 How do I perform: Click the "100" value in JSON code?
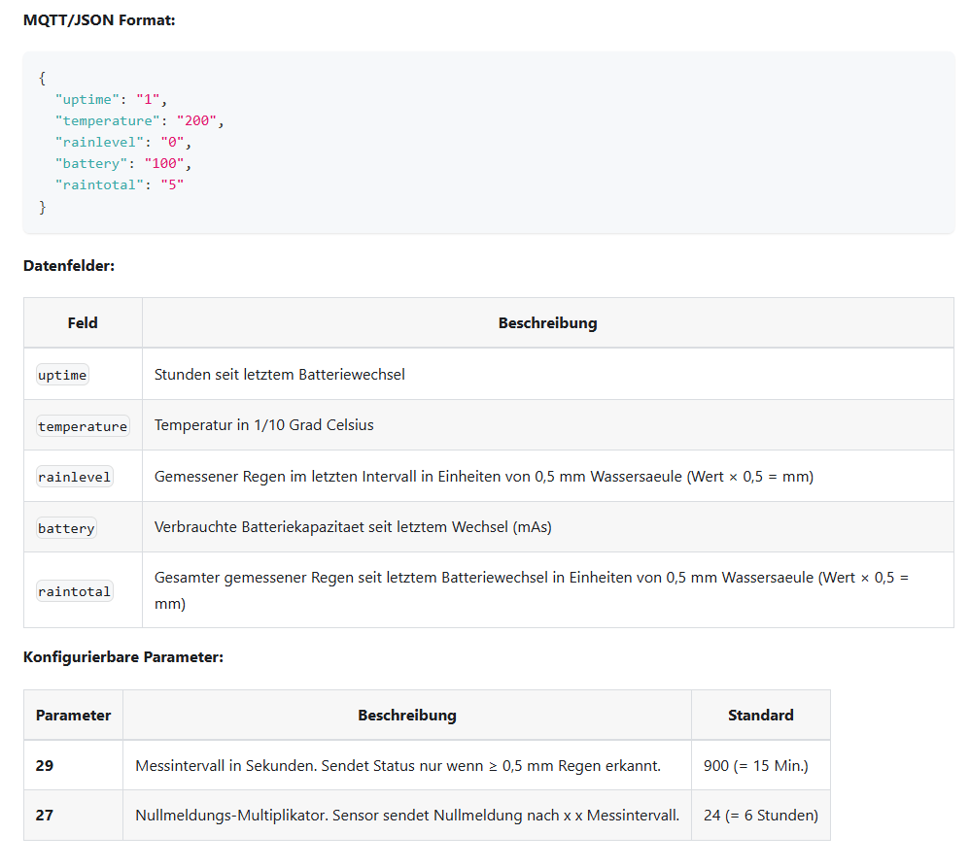pyautogui.click(x=164, y=164)
